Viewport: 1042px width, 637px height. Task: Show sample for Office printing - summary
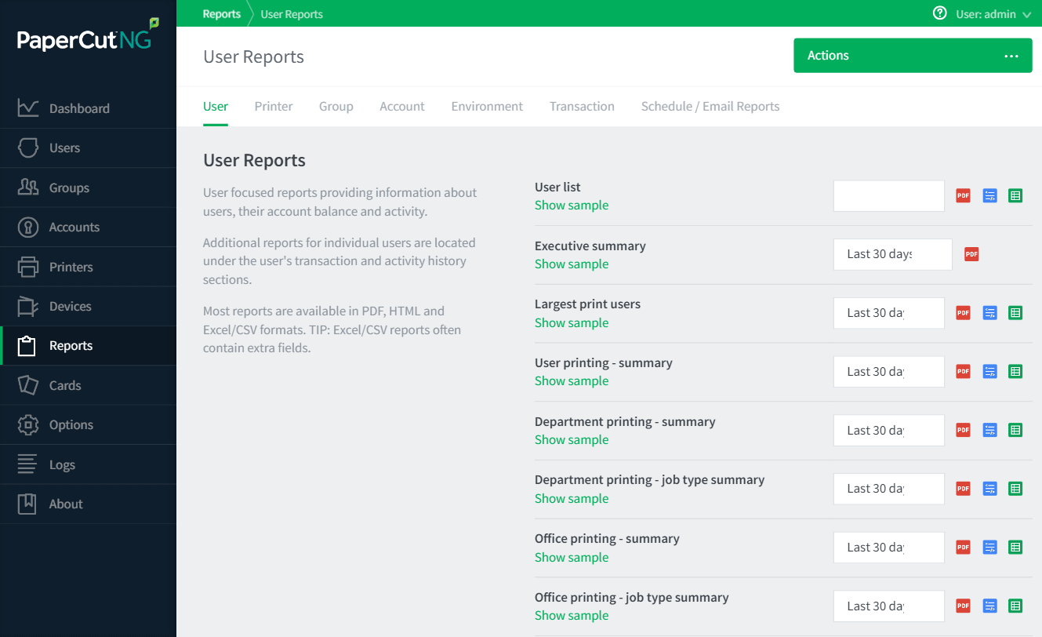point(572,558)
